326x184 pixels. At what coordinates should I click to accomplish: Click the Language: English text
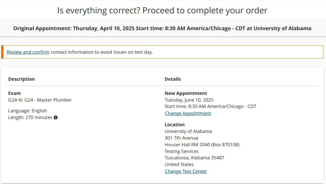[27, 111]
